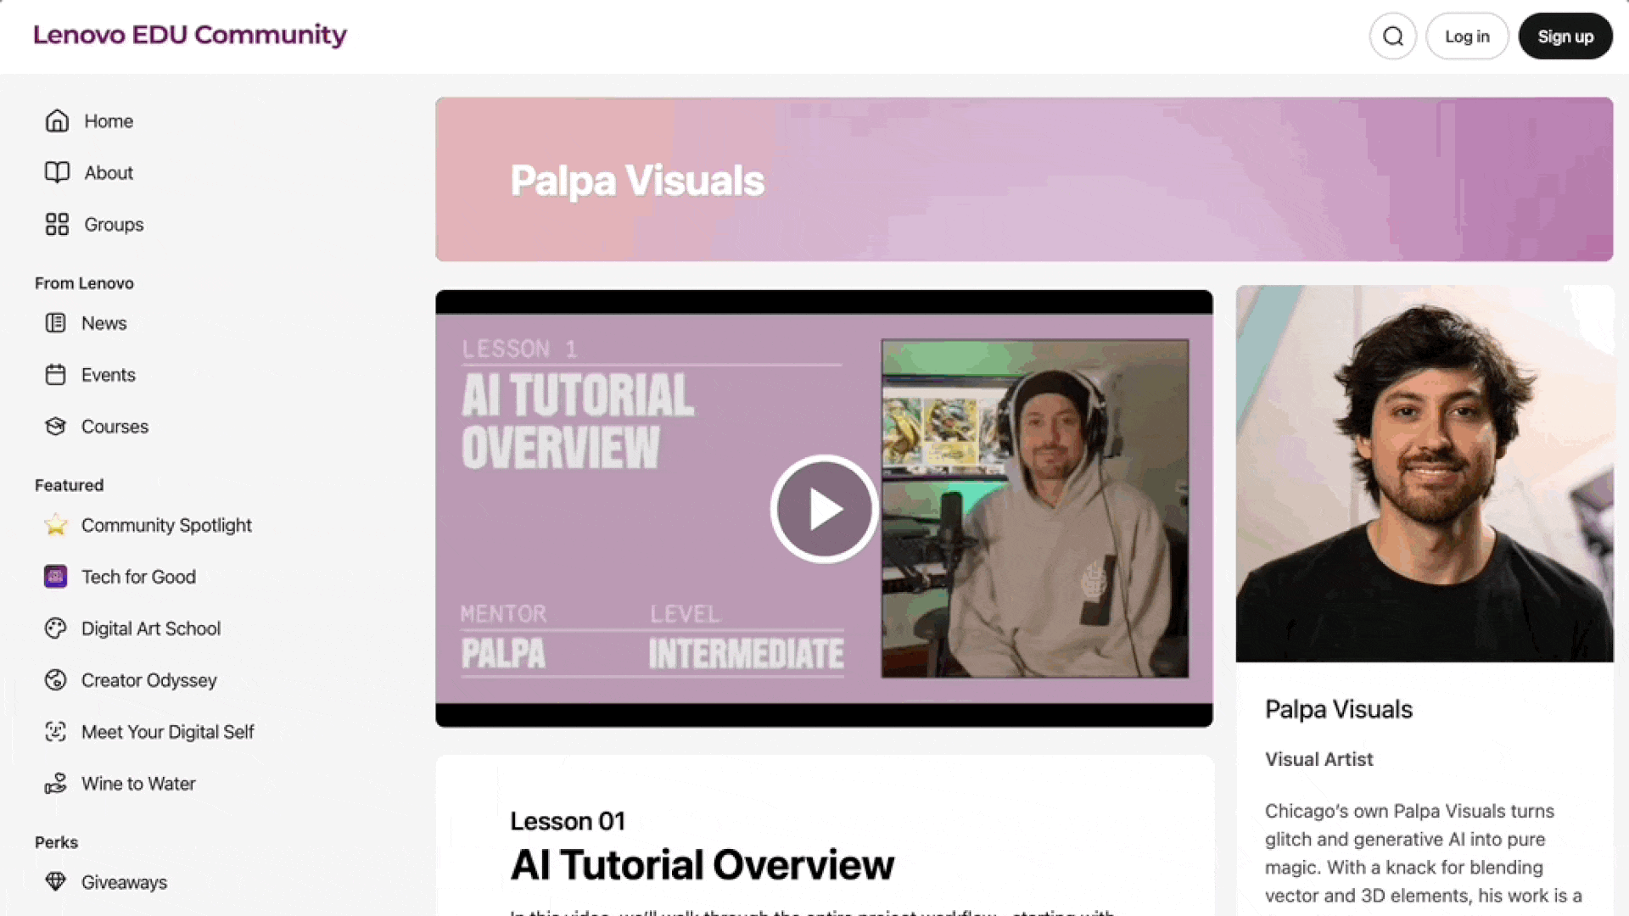The width and height of the screenshot is (1629, 916).
Task: Play the AI Tutorial Overview video
Action: click(824, 509)
